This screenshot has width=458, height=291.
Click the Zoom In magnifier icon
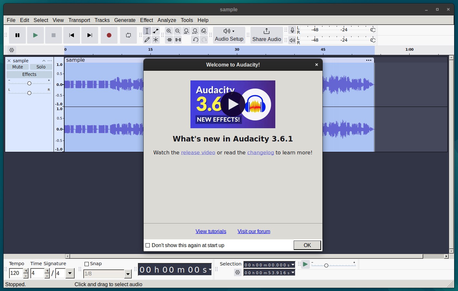[169, 31]
